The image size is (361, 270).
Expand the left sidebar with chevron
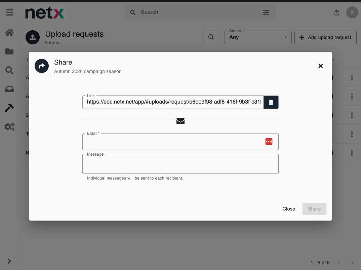click(x=9, y=261)
